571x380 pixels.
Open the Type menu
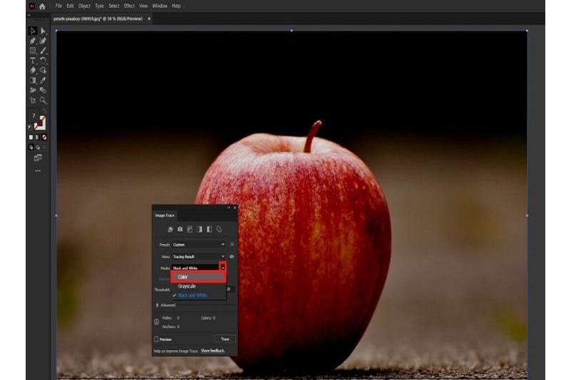[x=99, y=6]
